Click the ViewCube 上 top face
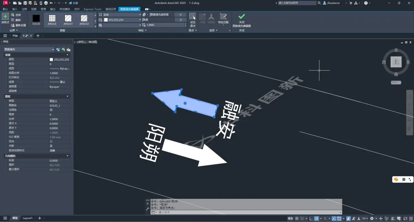The image size is (414, 222). pos(396,62)
